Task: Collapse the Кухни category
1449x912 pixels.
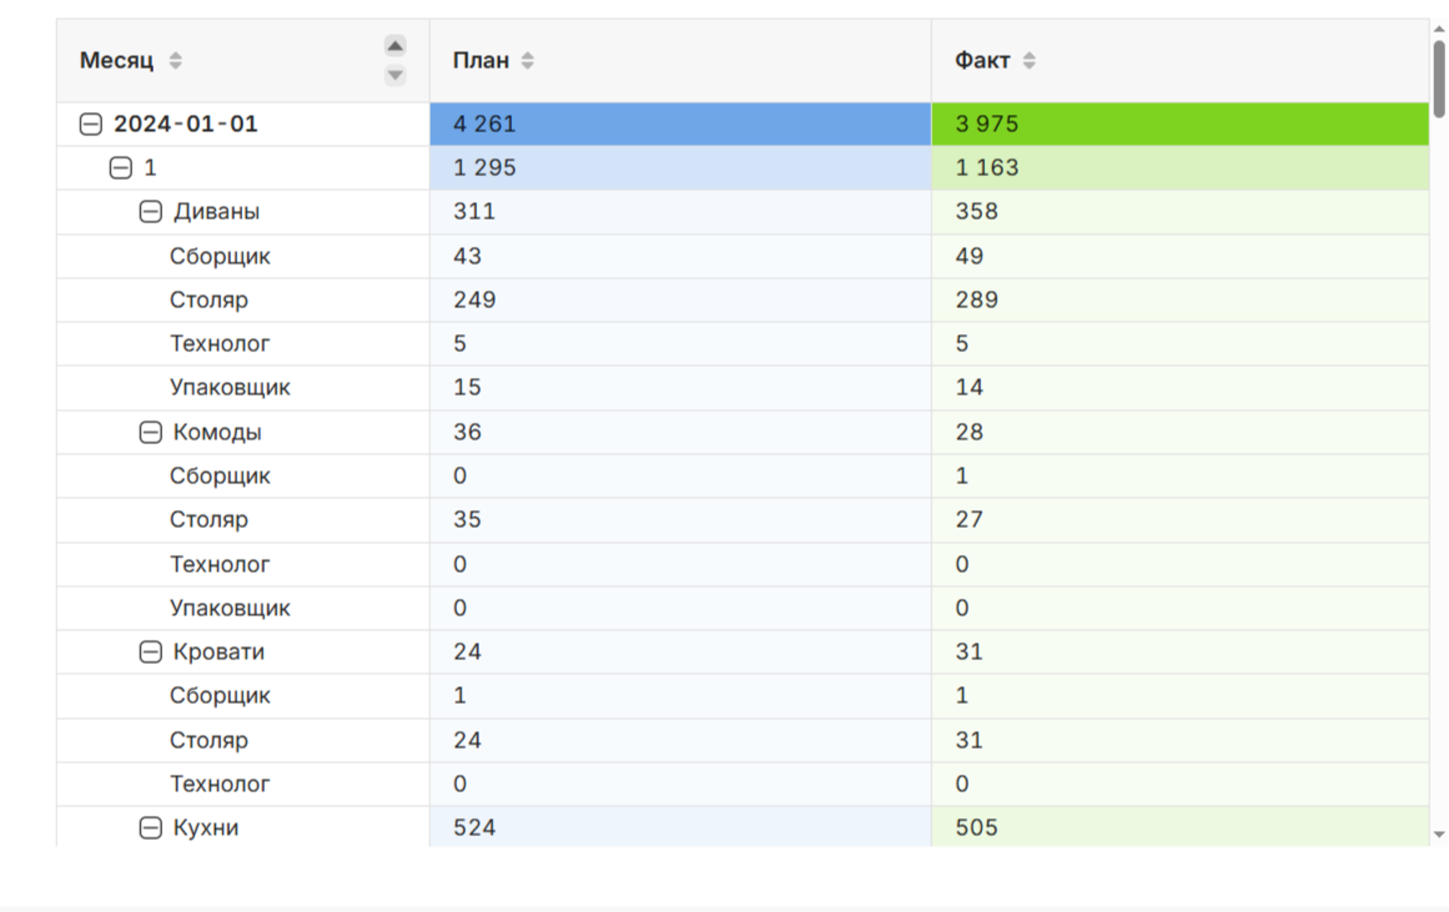Action: 151,828
